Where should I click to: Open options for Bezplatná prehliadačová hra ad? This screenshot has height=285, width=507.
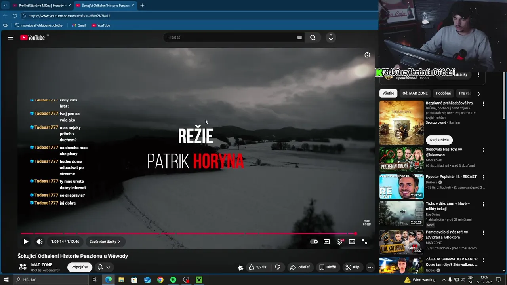pos(483,104)
